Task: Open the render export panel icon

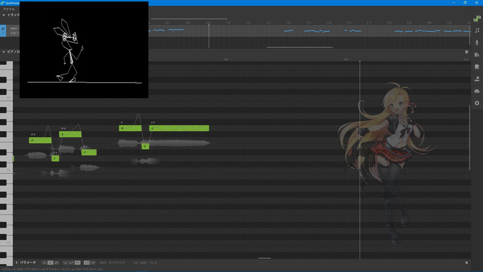Action: [x=477, y=79]
